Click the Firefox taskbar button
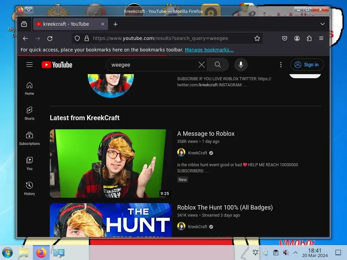The width and height of the screenshot is (347, 260). [x=41, y=253]
